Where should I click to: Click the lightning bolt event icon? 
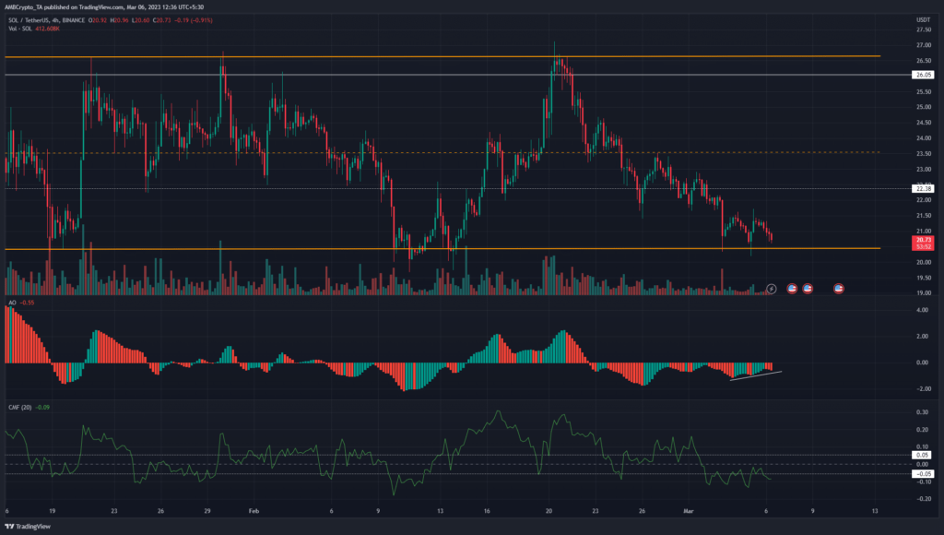coord(772,289)
